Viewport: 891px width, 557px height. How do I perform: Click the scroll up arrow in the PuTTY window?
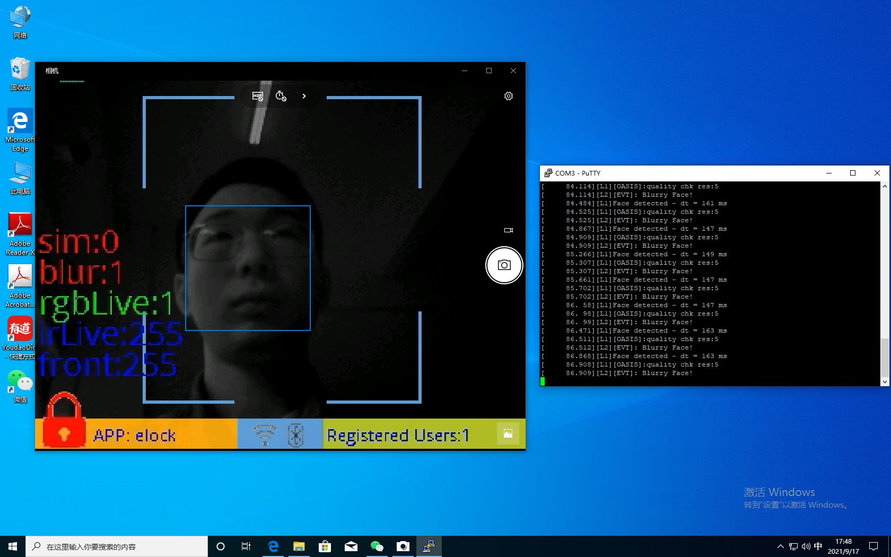pos(885,186)
